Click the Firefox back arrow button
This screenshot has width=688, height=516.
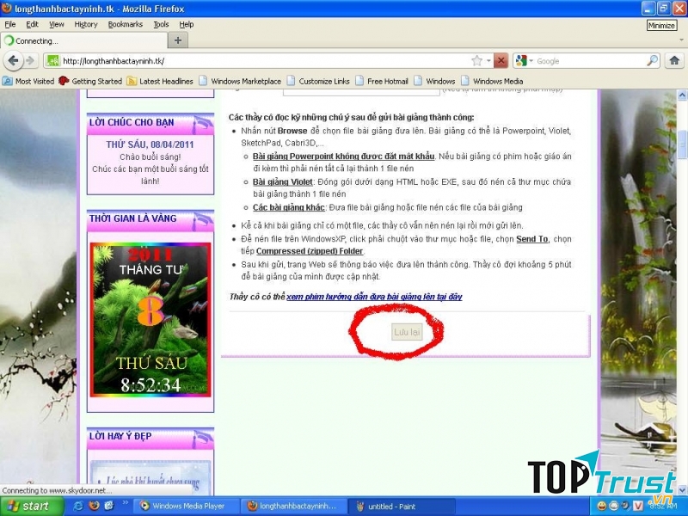(x=13, y=61)
